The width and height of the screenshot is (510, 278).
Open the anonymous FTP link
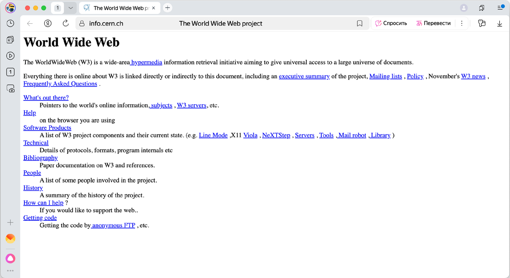click(113, 225)
